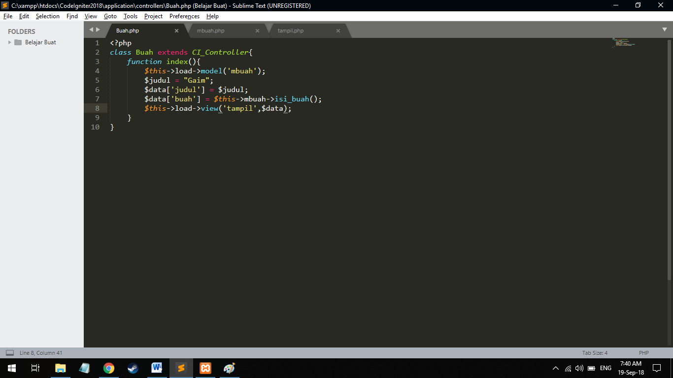Screen dimensions: 673x378
Task: Open the Preferences menu
Action: pos(184,16)
